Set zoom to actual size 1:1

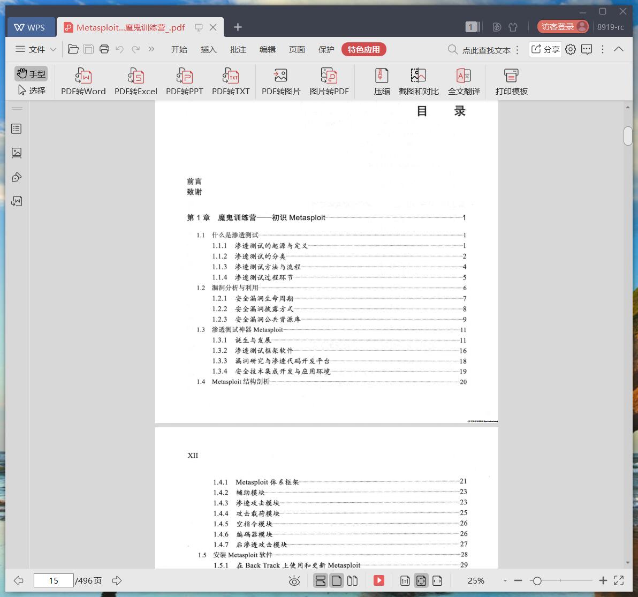[x=405, y=581]
